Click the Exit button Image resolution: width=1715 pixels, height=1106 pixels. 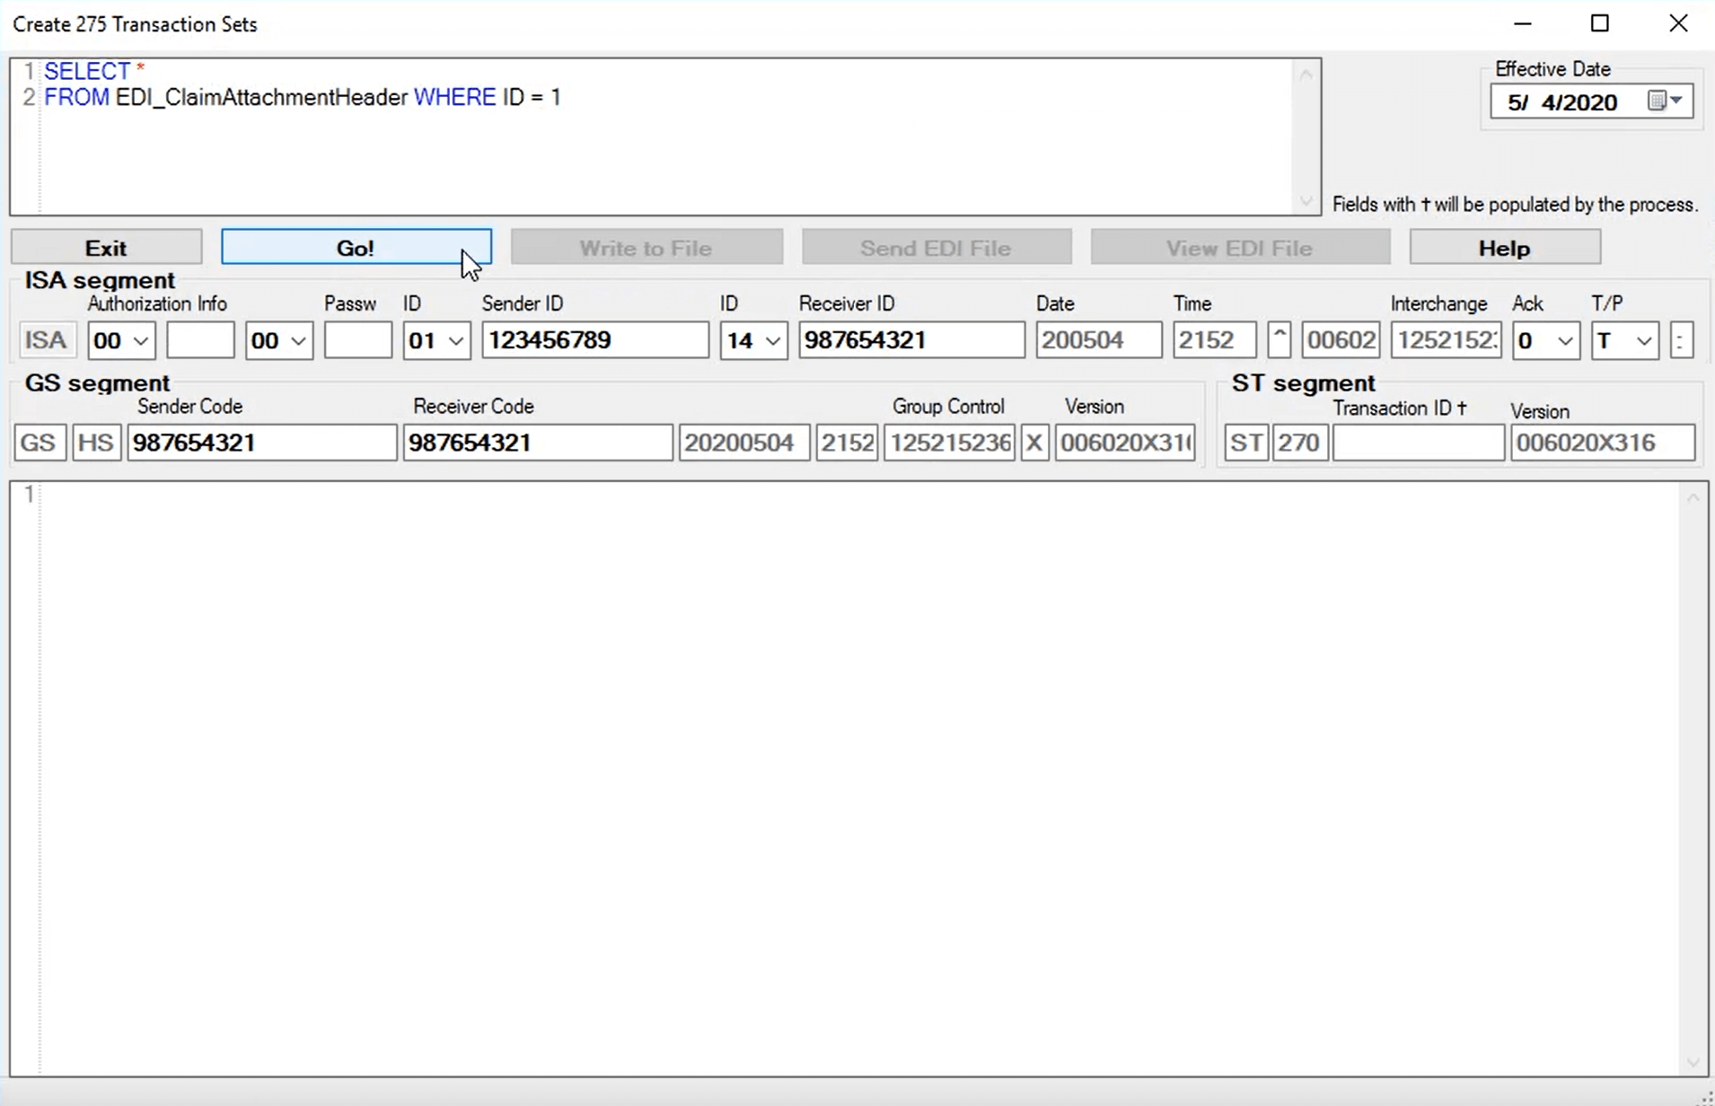point(106,248)
